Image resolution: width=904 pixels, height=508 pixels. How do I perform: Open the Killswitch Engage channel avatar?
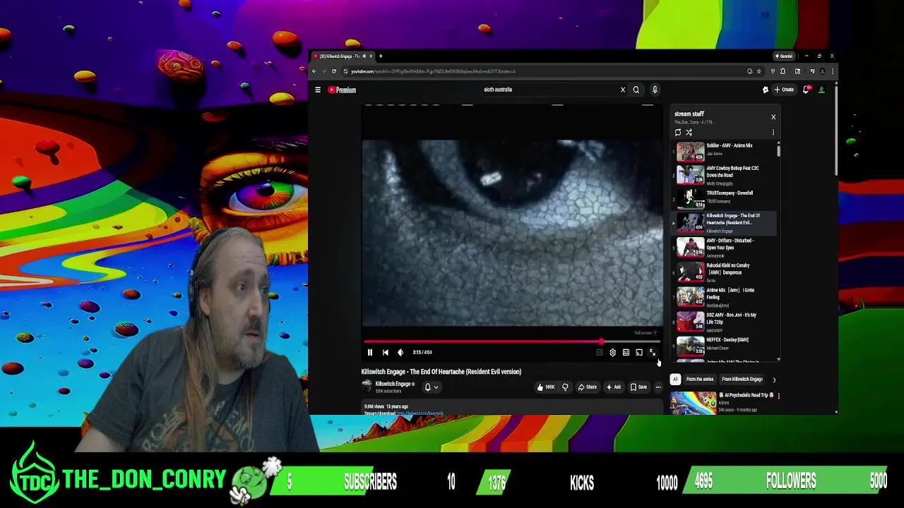367,386
